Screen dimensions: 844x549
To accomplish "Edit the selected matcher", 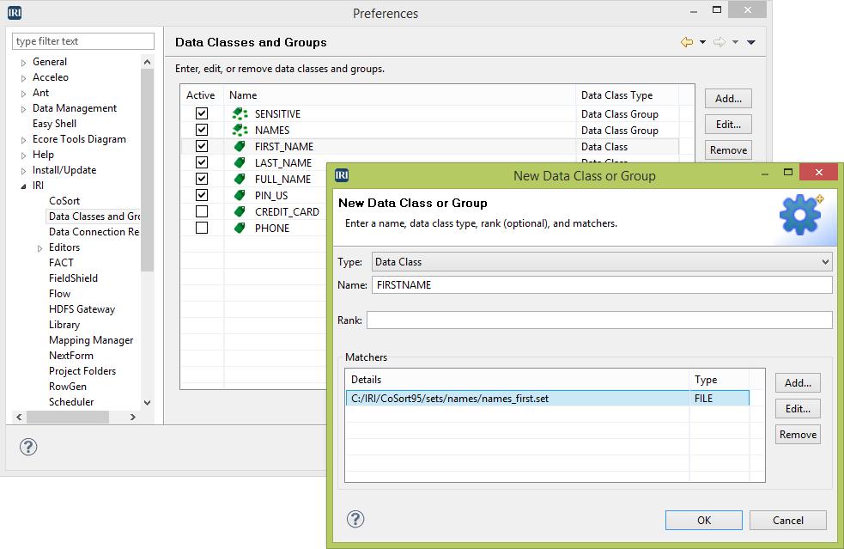I will pyautogui.click(x=798, y=409).
